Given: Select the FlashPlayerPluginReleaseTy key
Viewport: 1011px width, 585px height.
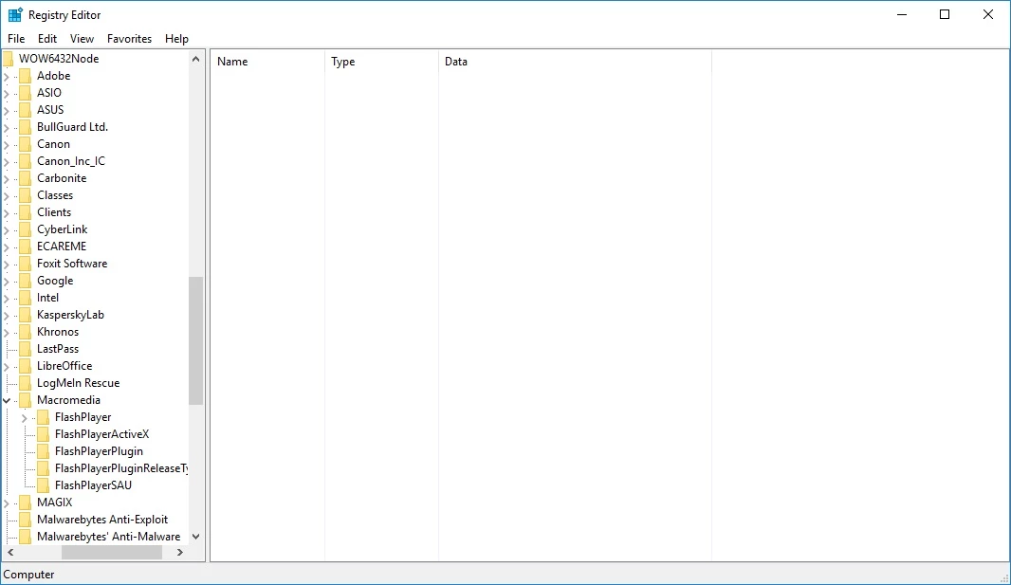Looking at the screenshot, I should point(120,468).
